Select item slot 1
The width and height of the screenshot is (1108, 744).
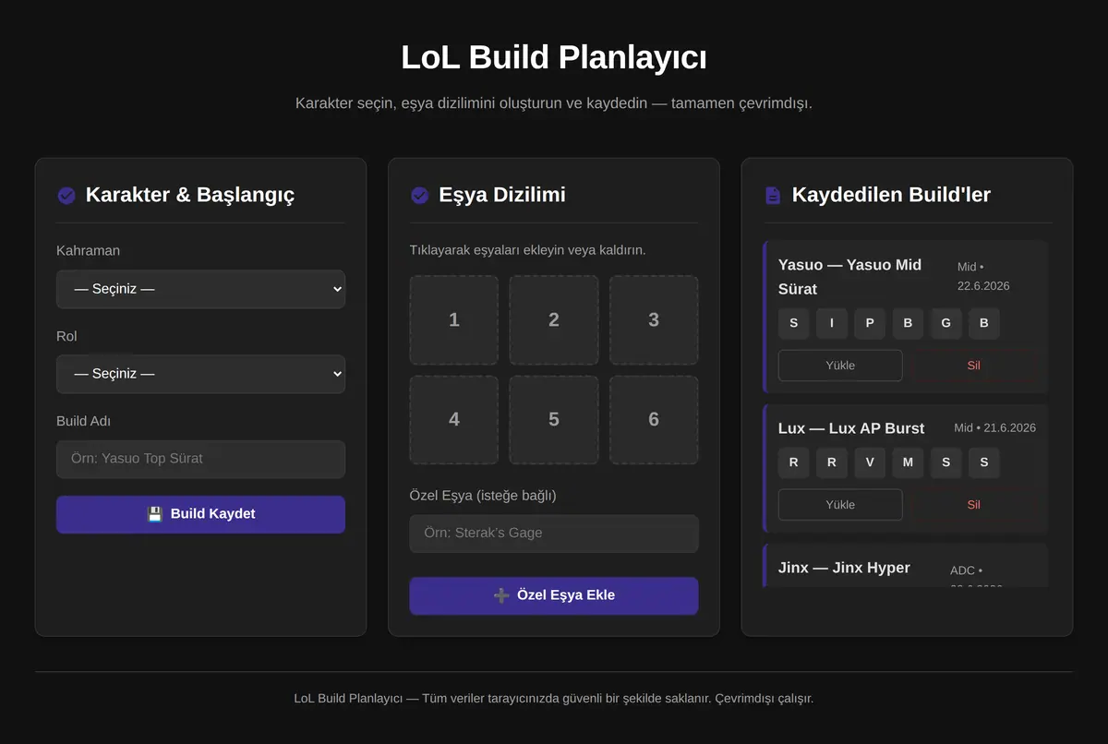tap(454, 320)
